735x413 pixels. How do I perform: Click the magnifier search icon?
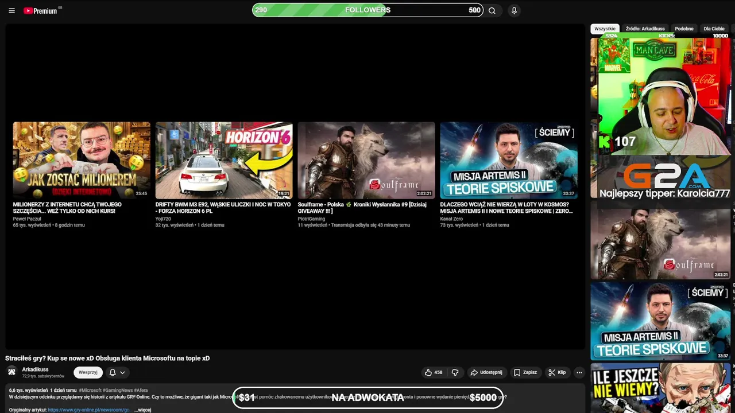pos(492,10)
